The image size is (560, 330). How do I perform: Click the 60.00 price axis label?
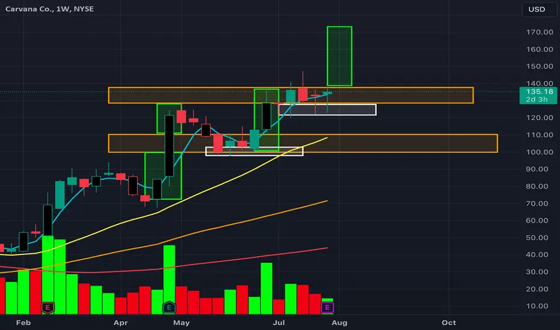537,220
